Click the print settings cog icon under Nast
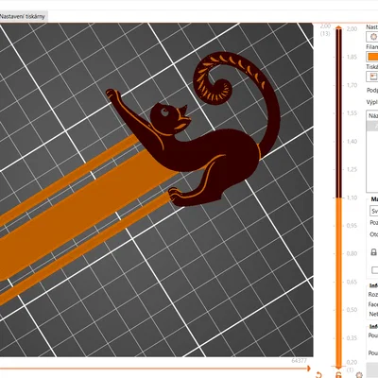 coord(373,37)
